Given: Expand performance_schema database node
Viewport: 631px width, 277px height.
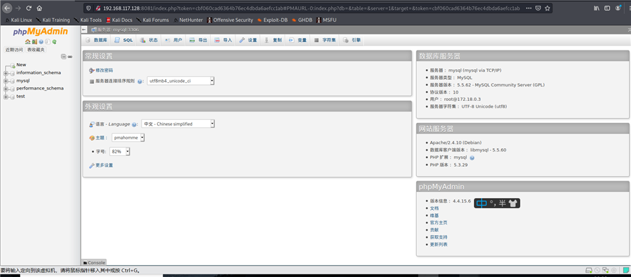Looking at the screenshot, I should coord(5,89).
